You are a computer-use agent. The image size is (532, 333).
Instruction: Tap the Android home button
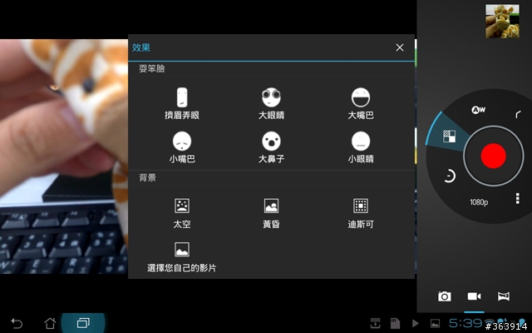tap(50, 323)
